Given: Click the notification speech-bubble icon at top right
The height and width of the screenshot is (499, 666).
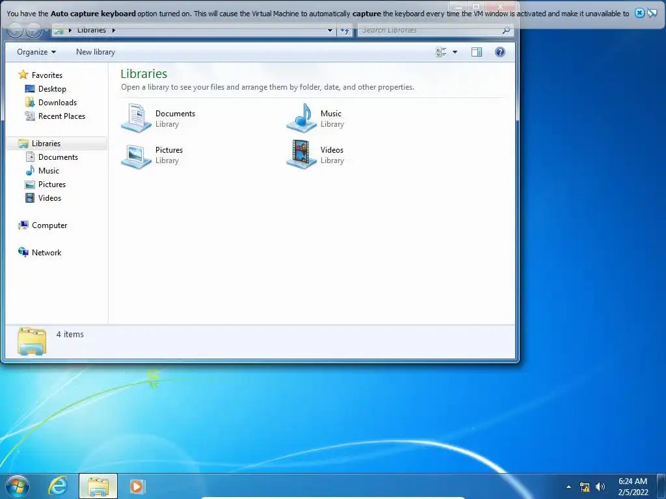Looking at the screenshot, I should click(652, 13).
